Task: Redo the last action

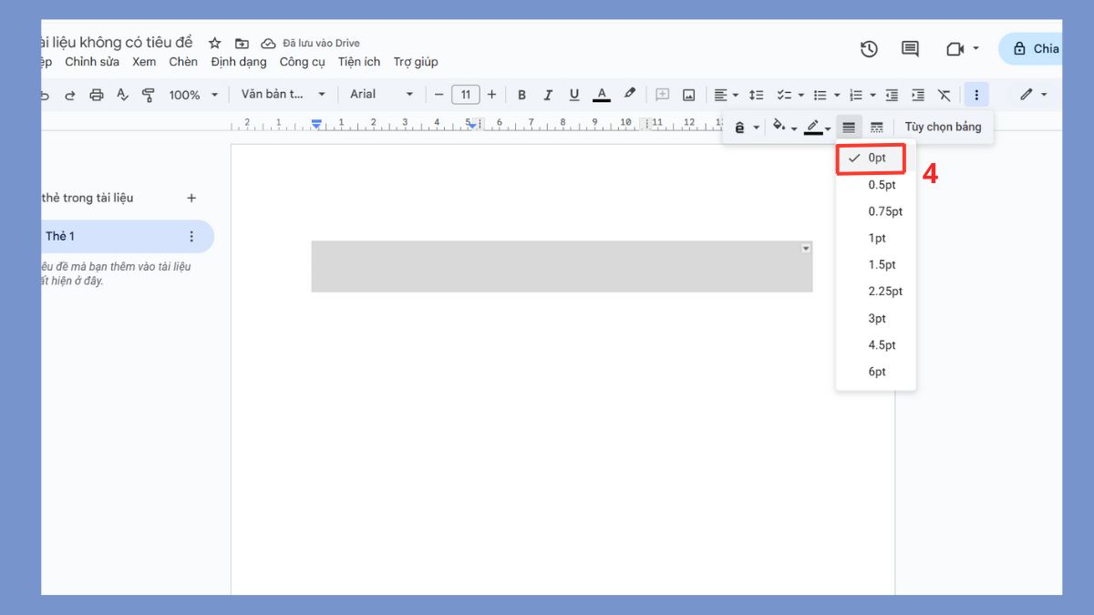Action: (70, 95)
